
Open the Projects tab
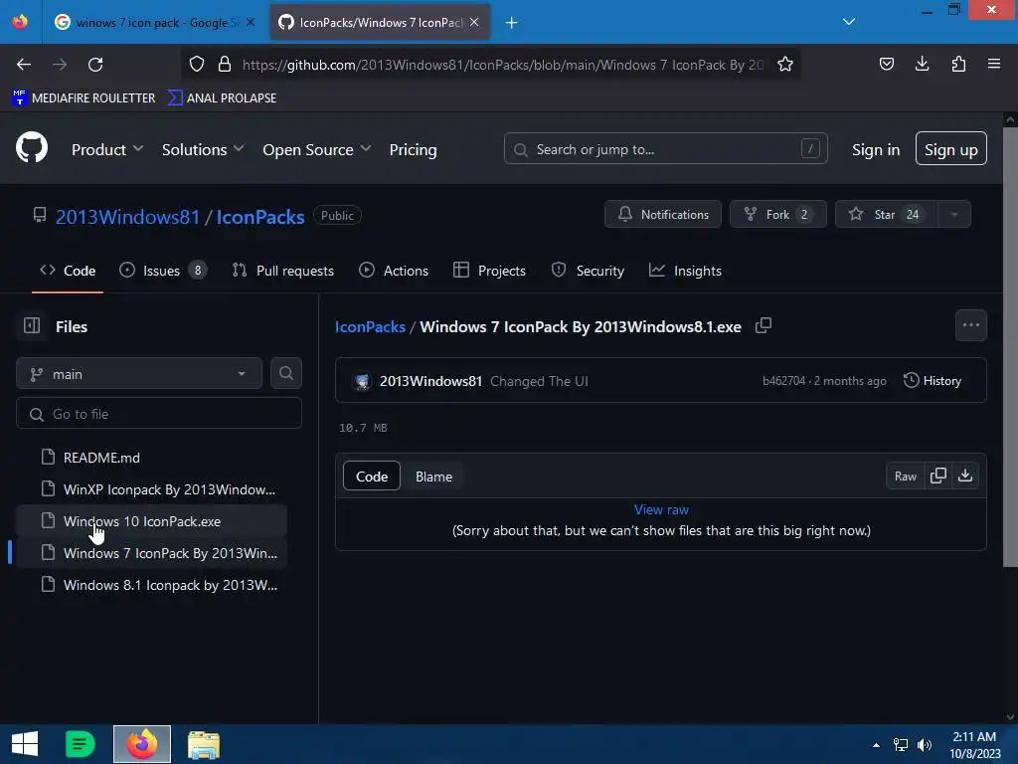pos(489,271)
